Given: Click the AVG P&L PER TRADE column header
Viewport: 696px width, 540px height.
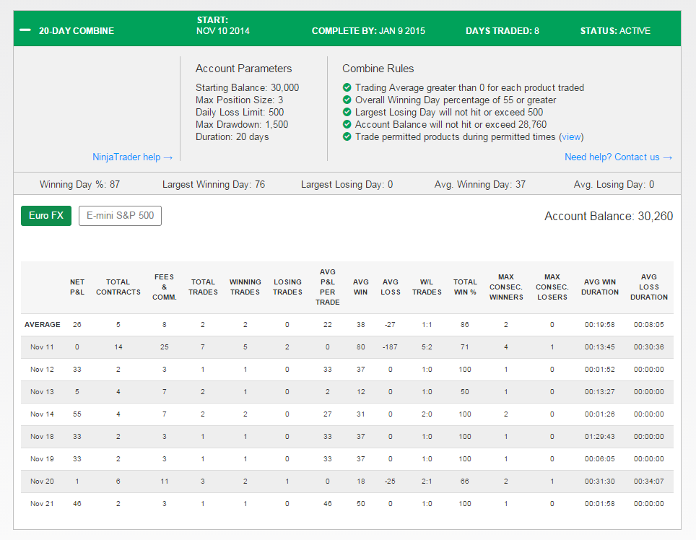Looking at the screenshot, I should pos(328,287).
